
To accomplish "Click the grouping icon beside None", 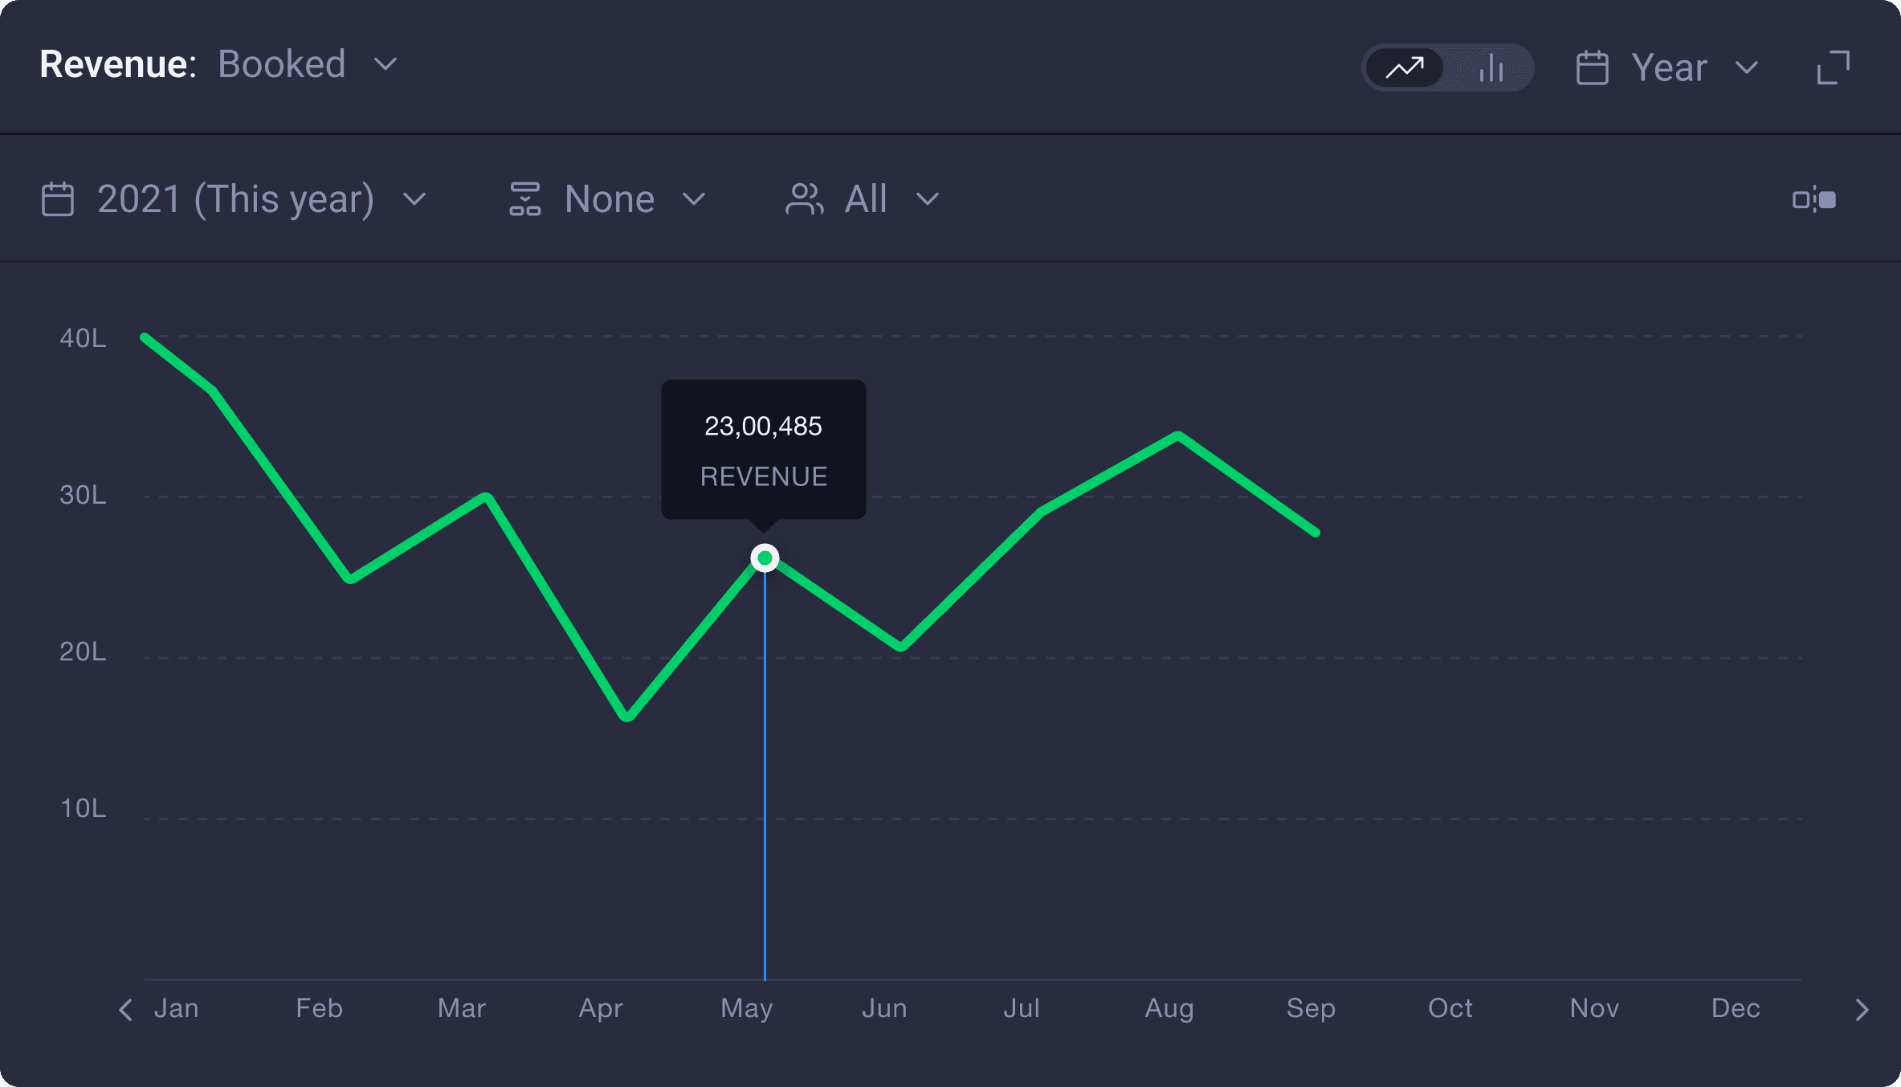I will pyautogui.click(x=525, y=199).
